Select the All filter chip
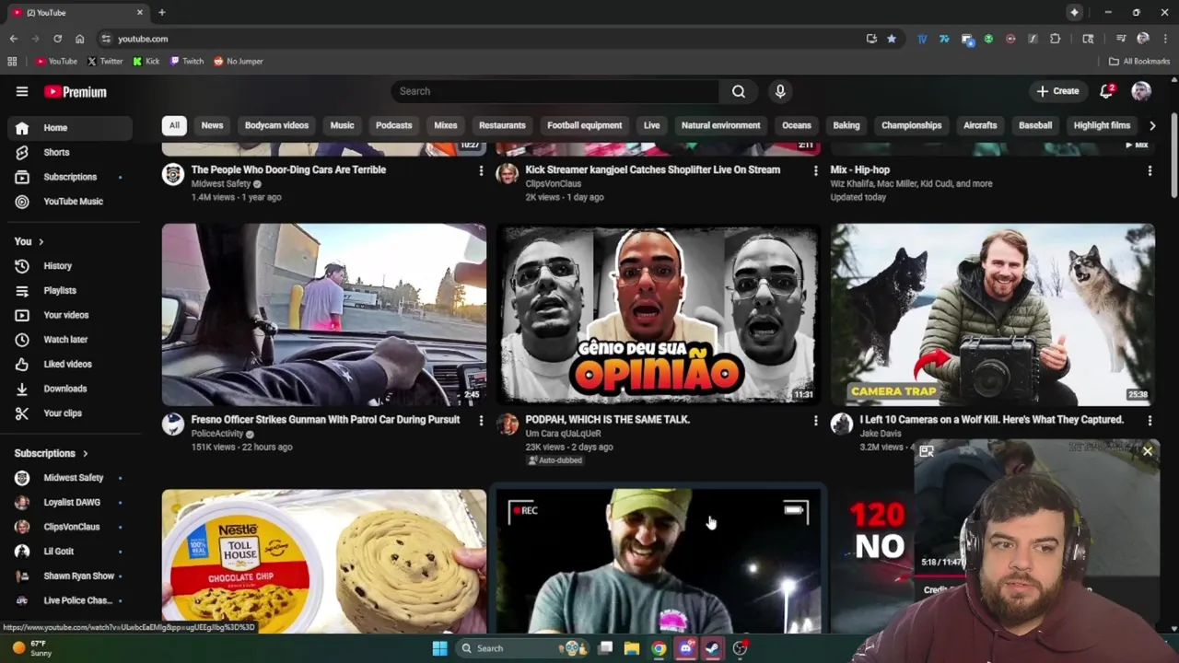1179x663 pixels. pos(174,125)
